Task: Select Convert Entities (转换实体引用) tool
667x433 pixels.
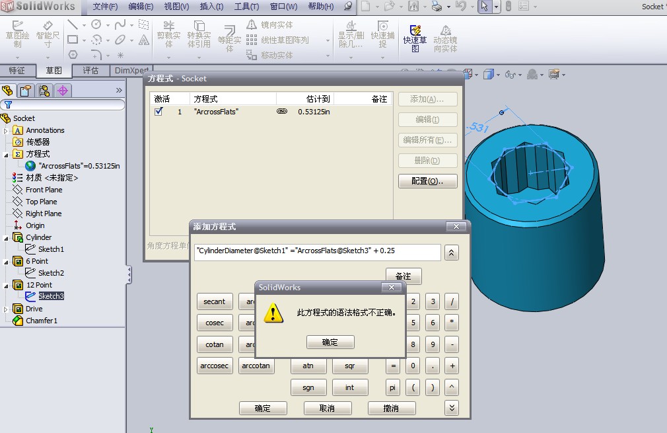Action: click(x=199, y=34)
